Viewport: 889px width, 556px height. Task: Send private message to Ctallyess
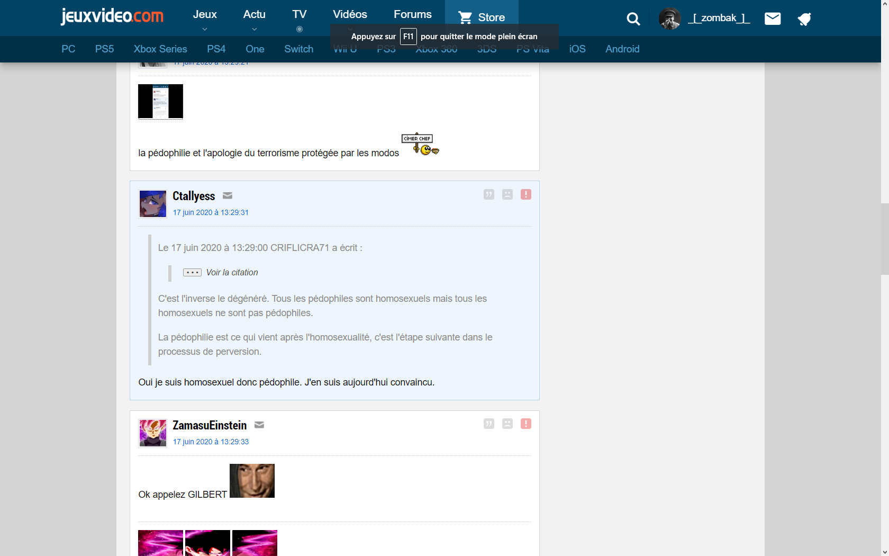228,196
